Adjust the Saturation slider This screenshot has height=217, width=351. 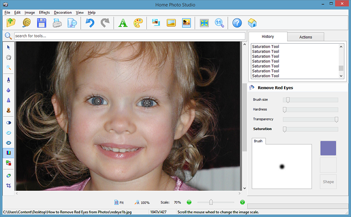(x=310, y=129)
